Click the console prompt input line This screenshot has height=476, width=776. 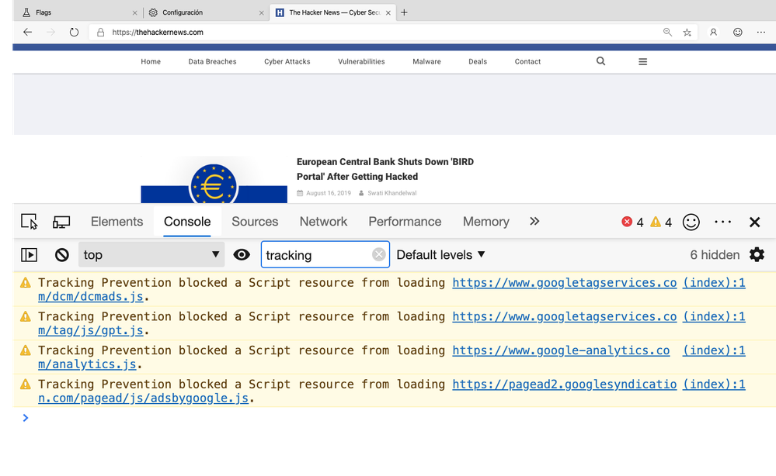[x=396, y=418]
